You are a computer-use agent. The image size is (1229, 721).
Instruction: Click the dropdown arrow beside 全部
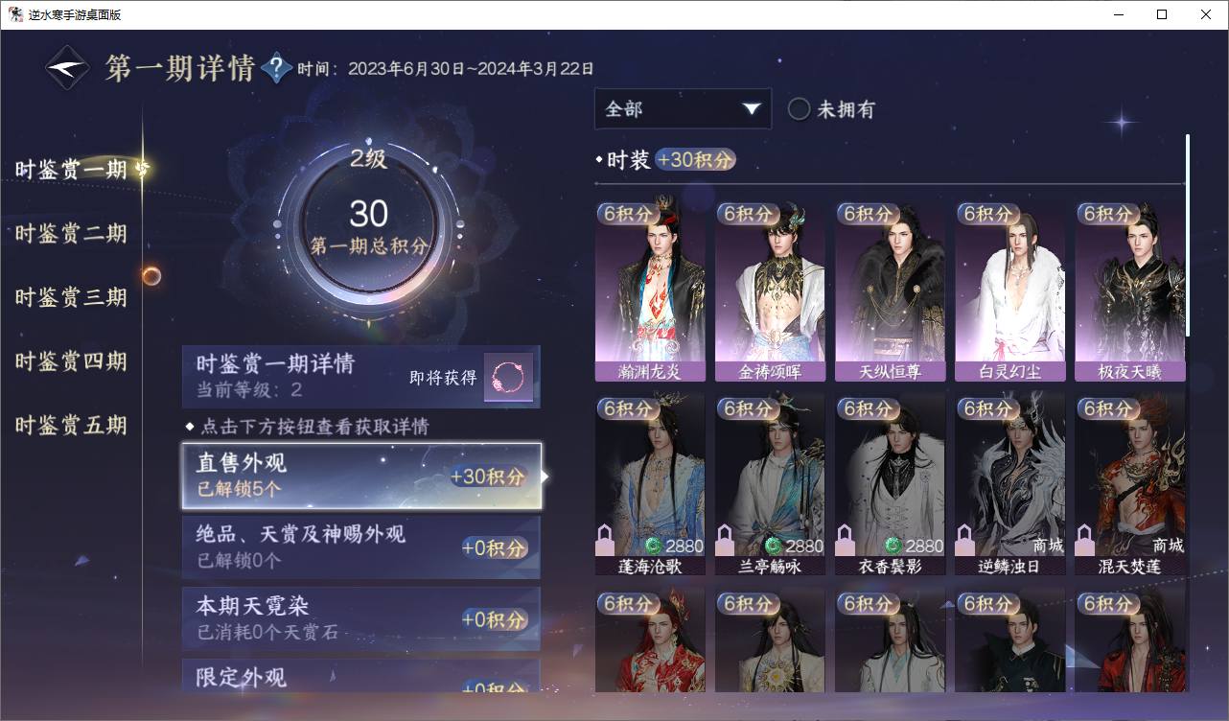(752, 109)
